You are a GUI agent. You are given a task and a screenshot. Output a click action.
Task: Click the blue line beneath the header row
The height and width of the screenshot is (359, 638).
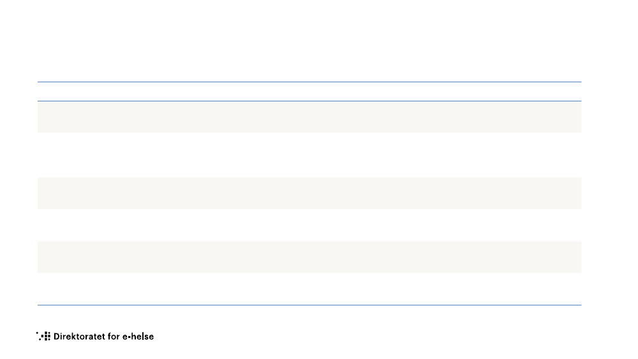click(309, 101)
